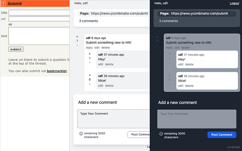The height and width of the screenshot is (151, 242).
Task: Focus the url input field
Action: point(39,19)
